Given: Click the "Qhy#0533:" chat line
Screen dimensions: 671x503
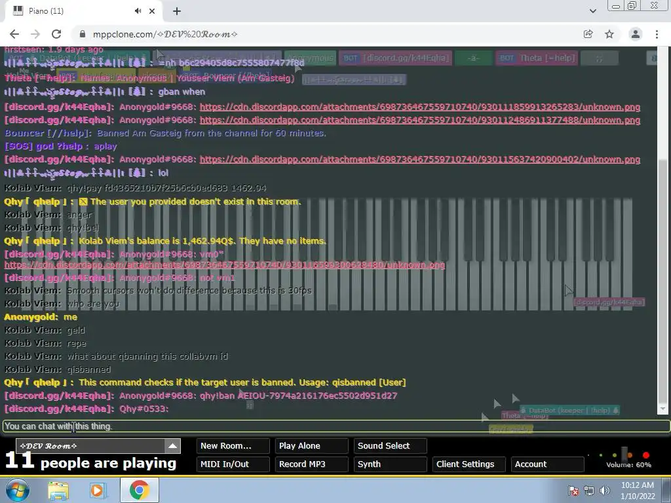Looking at the screenshot, I should (x=86, y=409).
